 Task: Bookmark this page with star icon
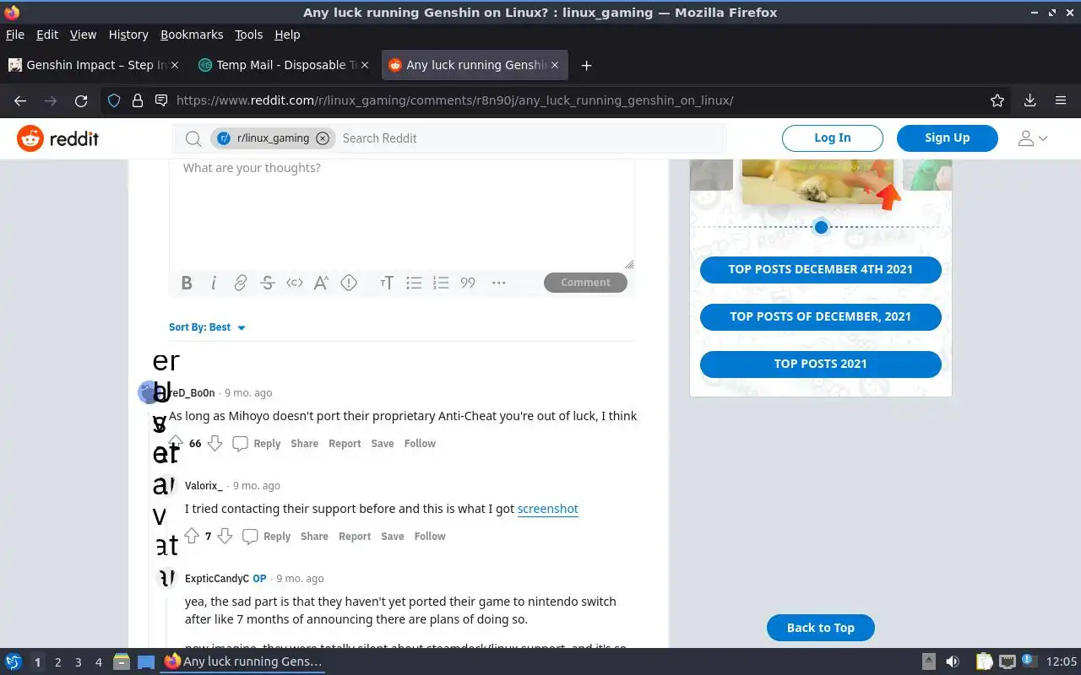point(997,100)
